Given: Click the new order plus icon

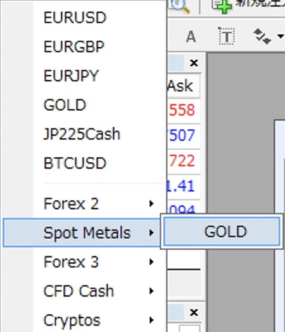Looking at the screenshot, I should coord(222,6).
